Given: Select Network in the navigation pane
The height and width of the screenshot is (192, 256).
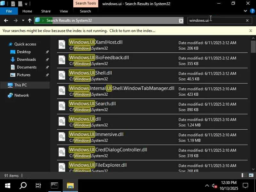Looking at the screenshot, I should point(21,95).
